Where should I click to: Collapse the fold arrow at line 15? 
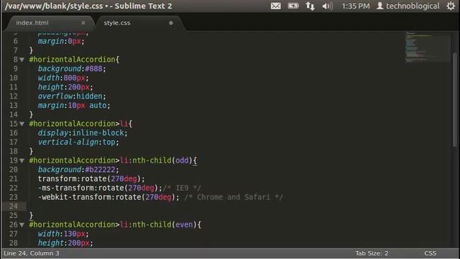click(x=22, y=124)
